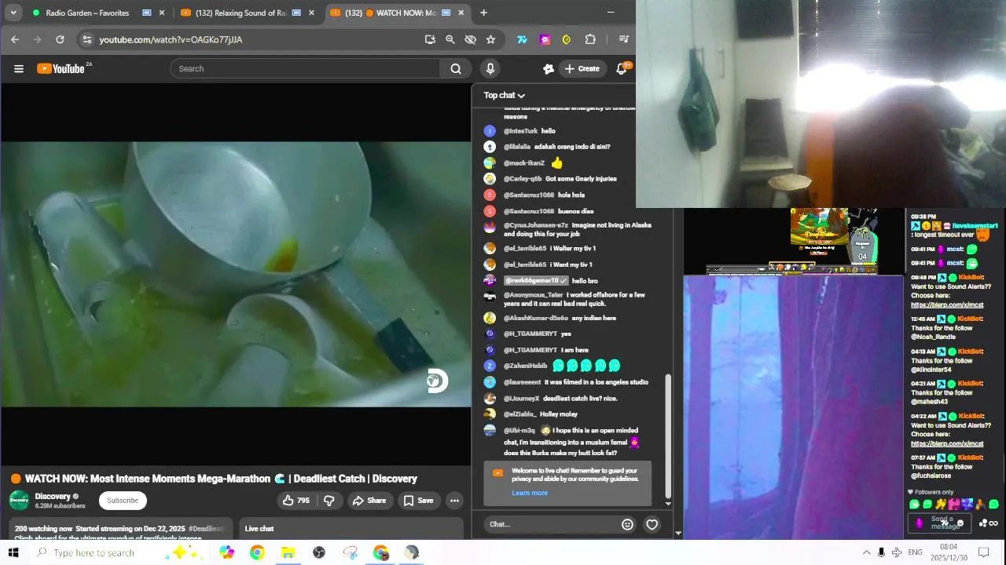The image size is (1006, 565).
Task: Share the Deadliest Catch stream
Action: 369,501
